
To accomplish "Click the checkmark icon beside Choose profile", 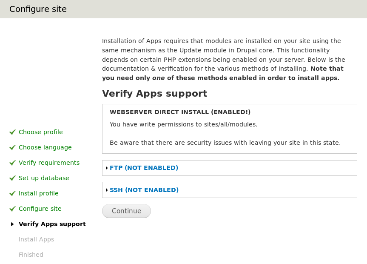I will click(12, 132).
